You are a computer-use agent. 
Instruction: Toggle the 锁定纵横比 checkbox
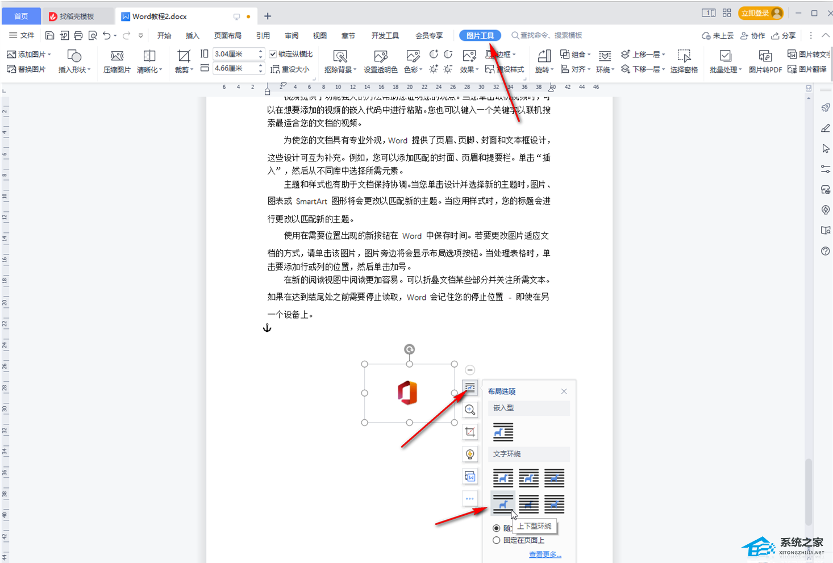coord(273,54)
